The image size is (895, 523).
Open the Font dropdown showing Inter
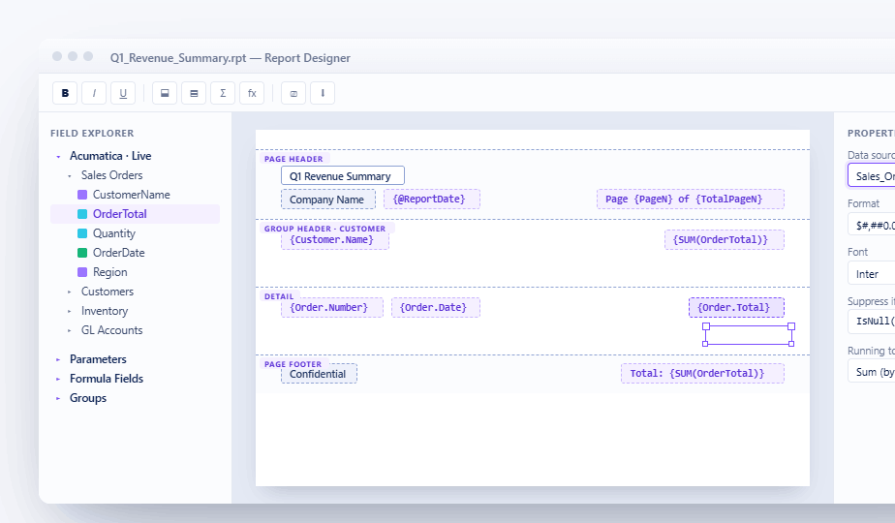(x=871, y=274)
